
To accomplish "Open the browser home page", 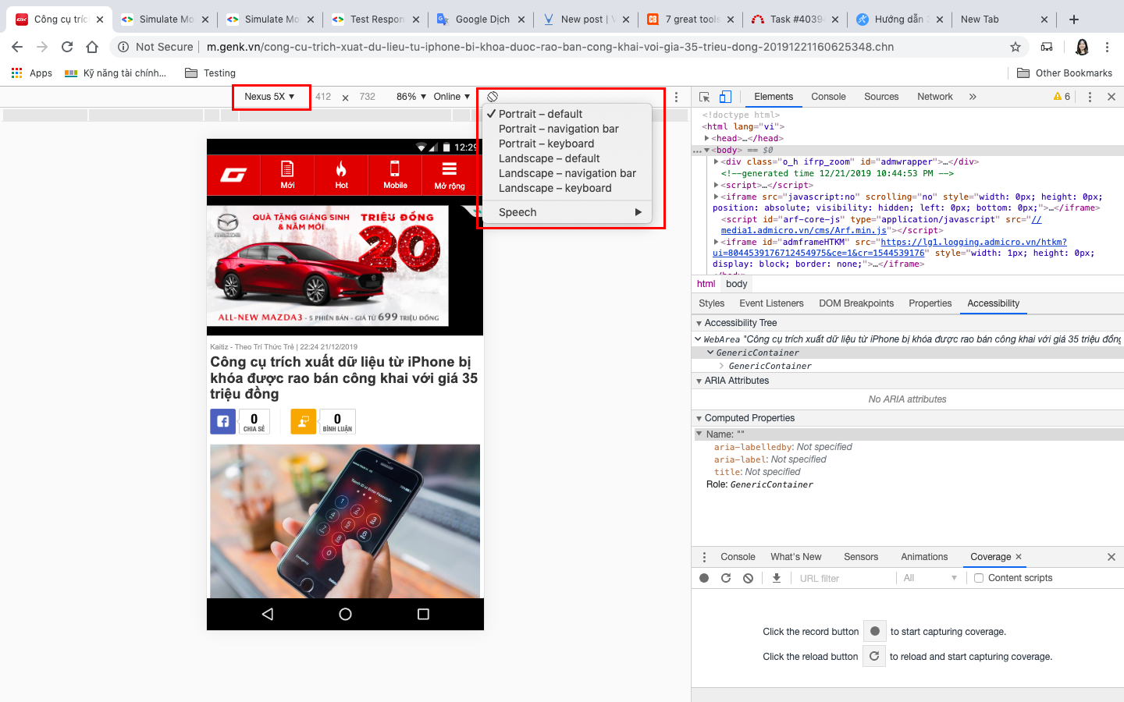I will coord(92,47).
